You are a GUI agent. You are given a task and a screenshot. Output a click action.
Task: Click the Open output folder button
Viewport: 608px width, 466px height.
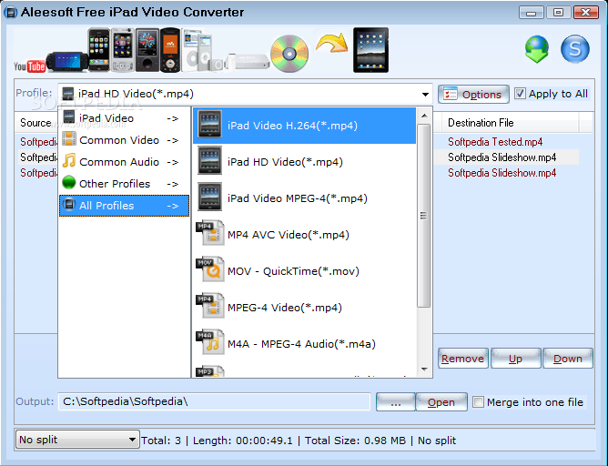441,402
